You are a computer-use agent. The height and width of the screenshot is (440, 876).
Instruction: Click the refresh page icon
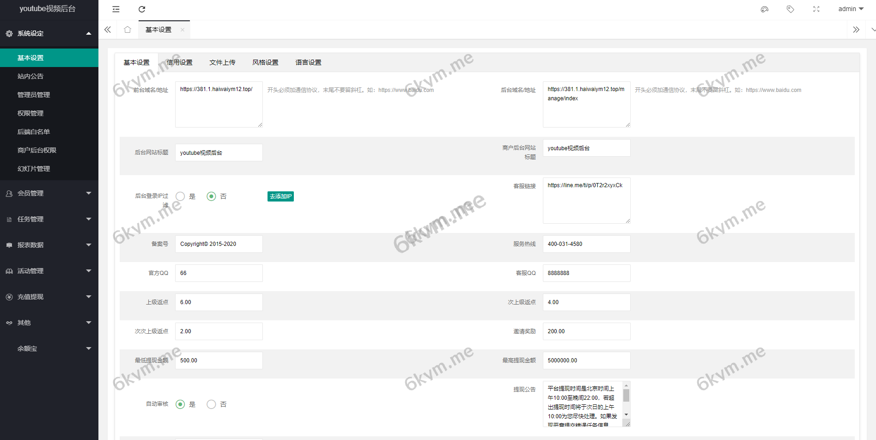(142, 9)
